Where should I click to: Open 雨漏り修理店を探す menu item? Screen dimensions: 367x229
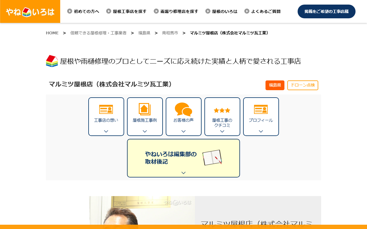[x=179, y=11]
